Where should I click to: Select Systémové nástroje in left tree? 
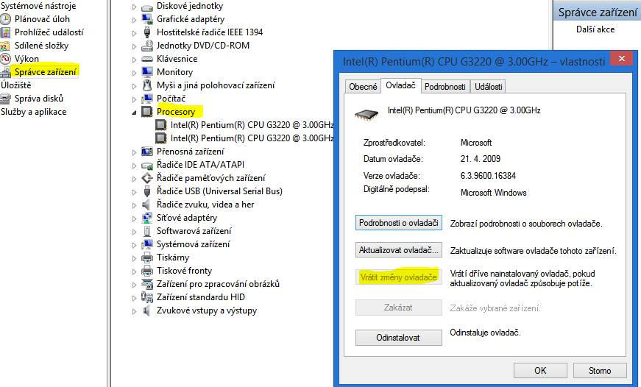click(38, 6)
